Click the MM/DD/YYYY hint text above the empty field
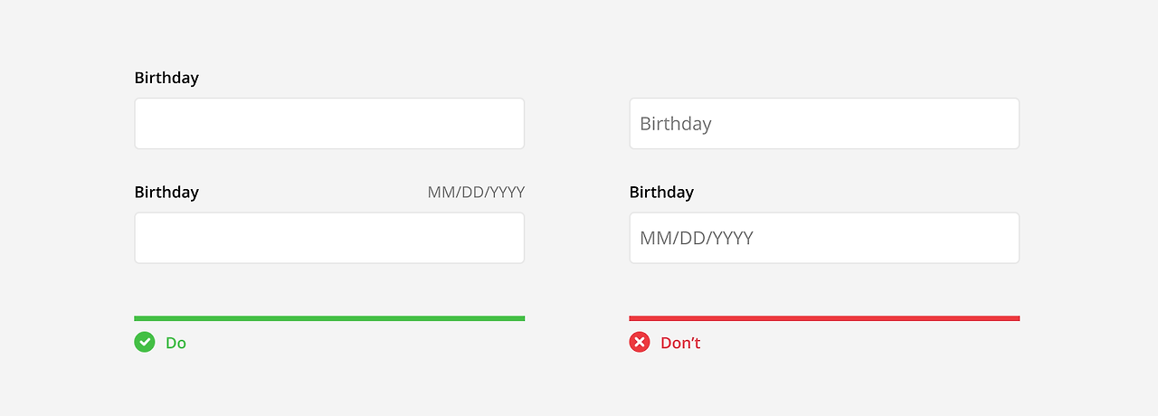 pyautogui.click(x=476, y=193)
